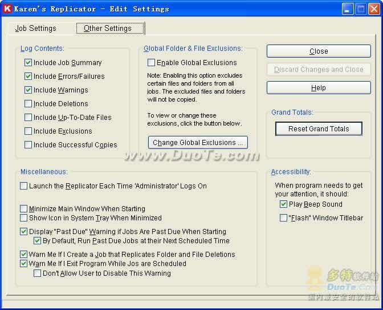
Task: Toggle warning about replicating deletions
Action: tap(24, 255)
